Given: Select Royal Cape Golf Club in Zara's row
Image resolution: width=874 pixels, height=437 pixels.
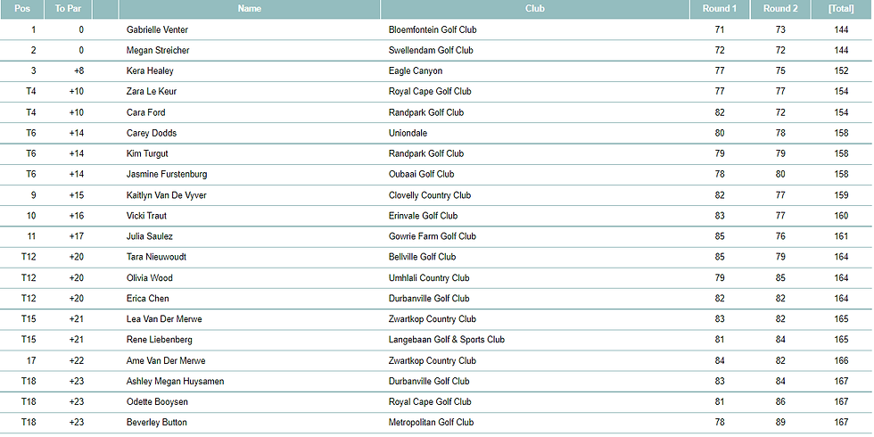Looking at the screenshot, I should [430, 92].
